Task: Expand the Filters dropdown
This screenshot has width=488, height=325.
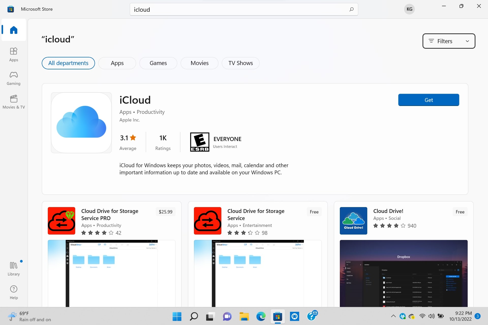Action: coord(449,41)
